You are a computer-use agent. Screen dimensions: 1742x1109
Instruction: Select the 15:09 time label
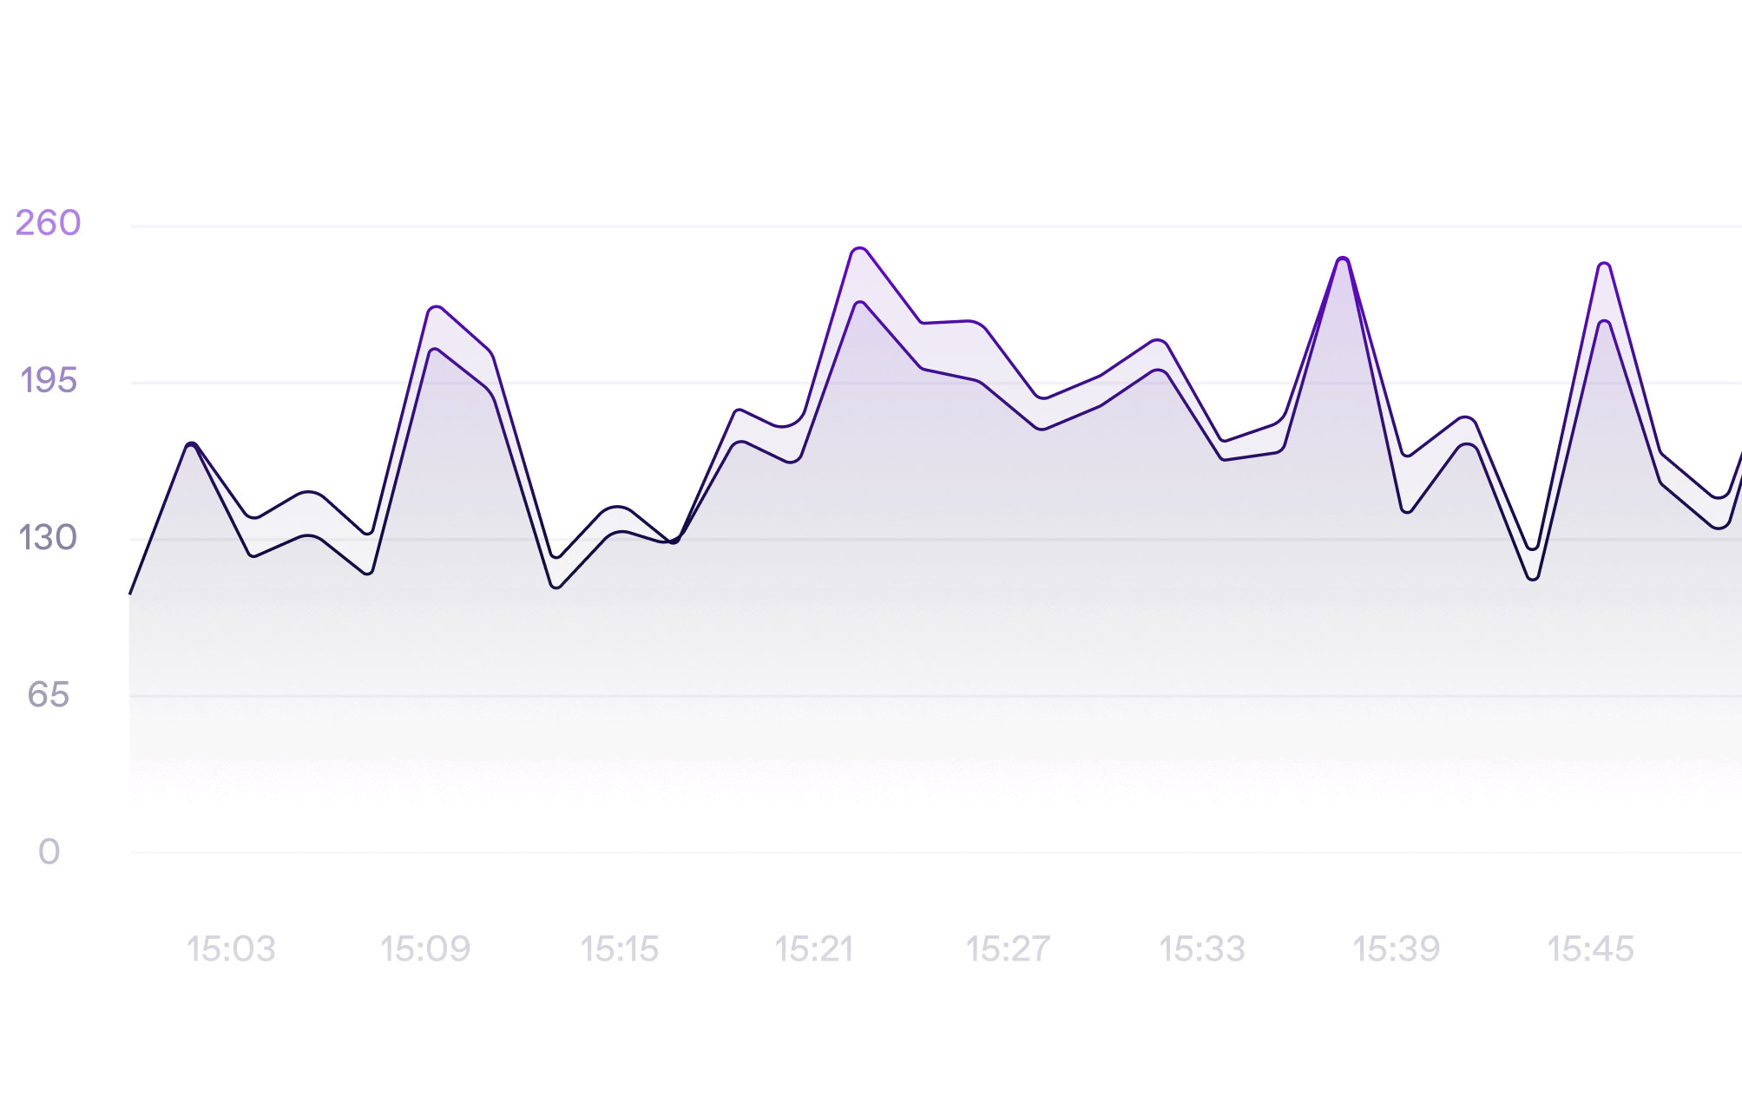pyautogui.click(x=425, y=949)
